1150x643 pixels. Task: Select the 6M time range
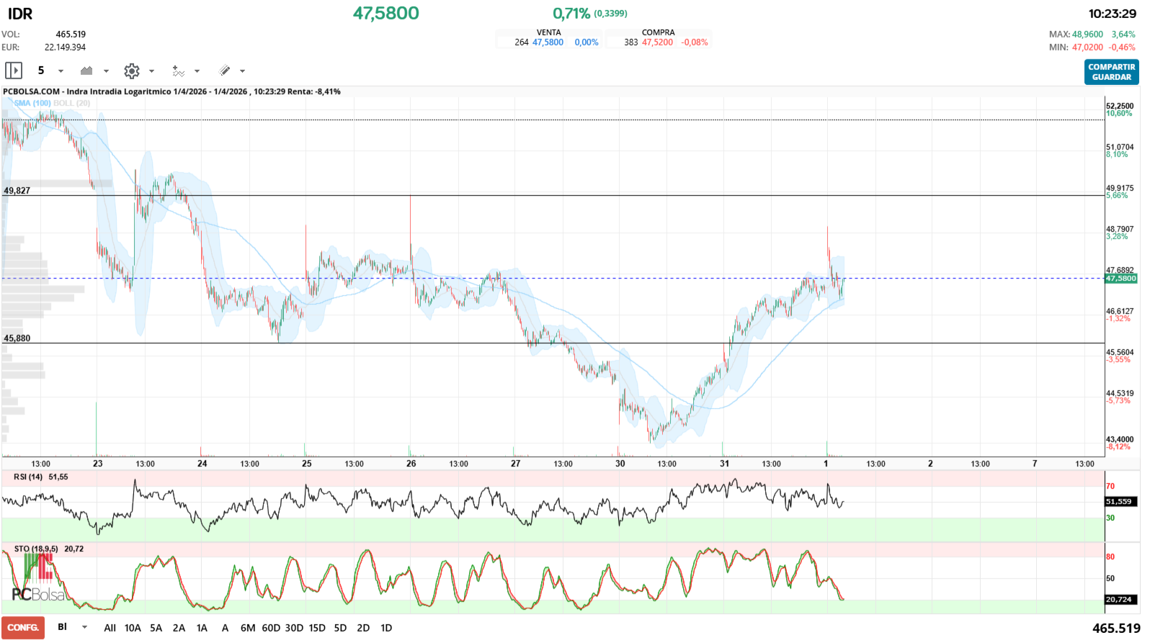pos(248,628)
